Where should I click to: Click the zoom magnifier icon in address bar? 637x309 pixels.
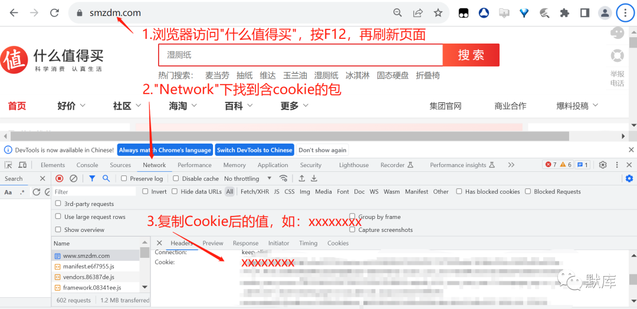398,13
